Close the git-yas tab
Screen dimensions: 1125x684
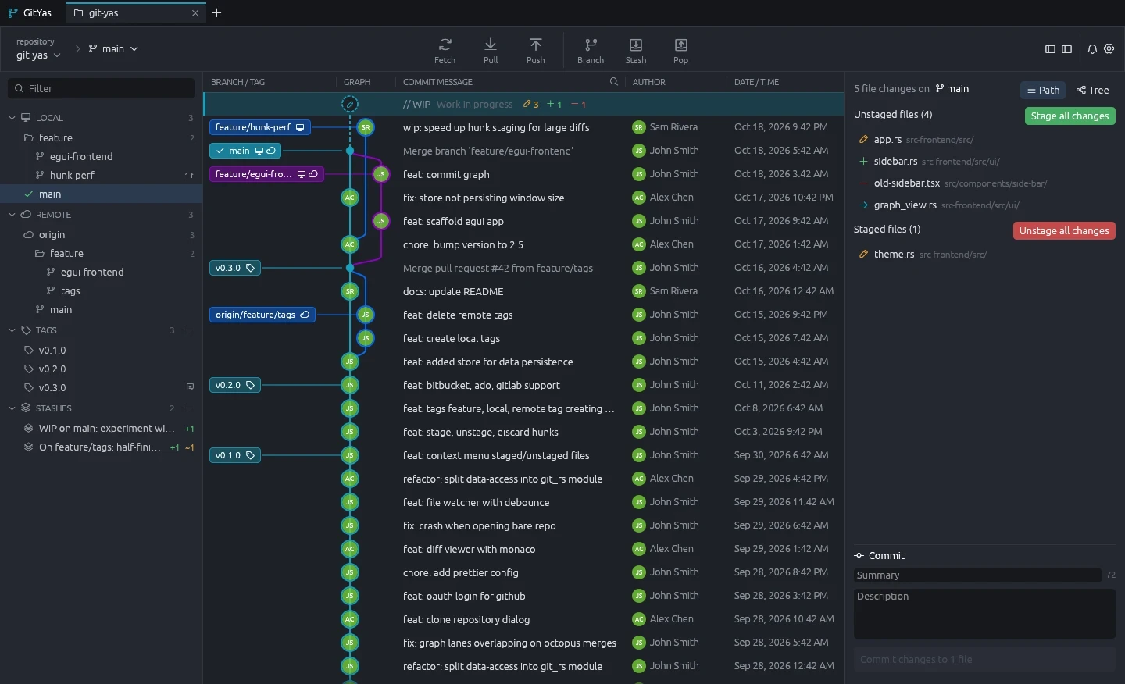[x=195, y=13]
